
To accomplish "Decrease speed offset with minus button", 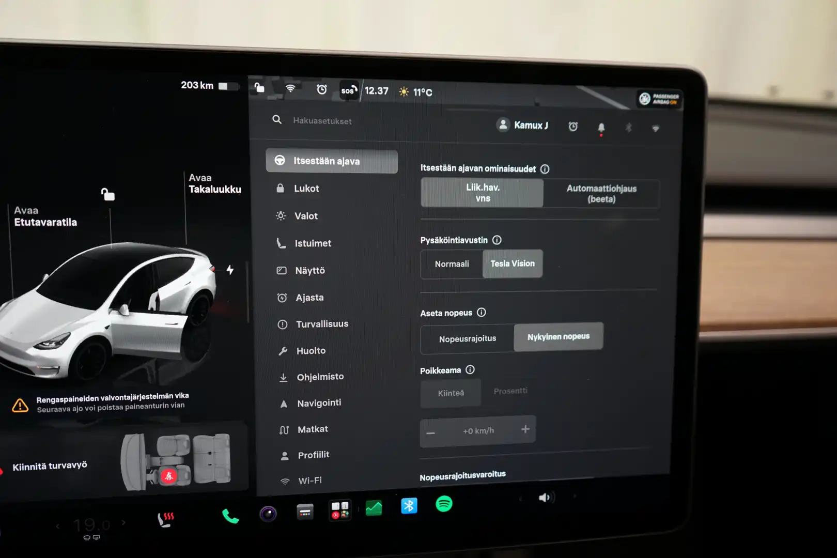I will (431, 432).
